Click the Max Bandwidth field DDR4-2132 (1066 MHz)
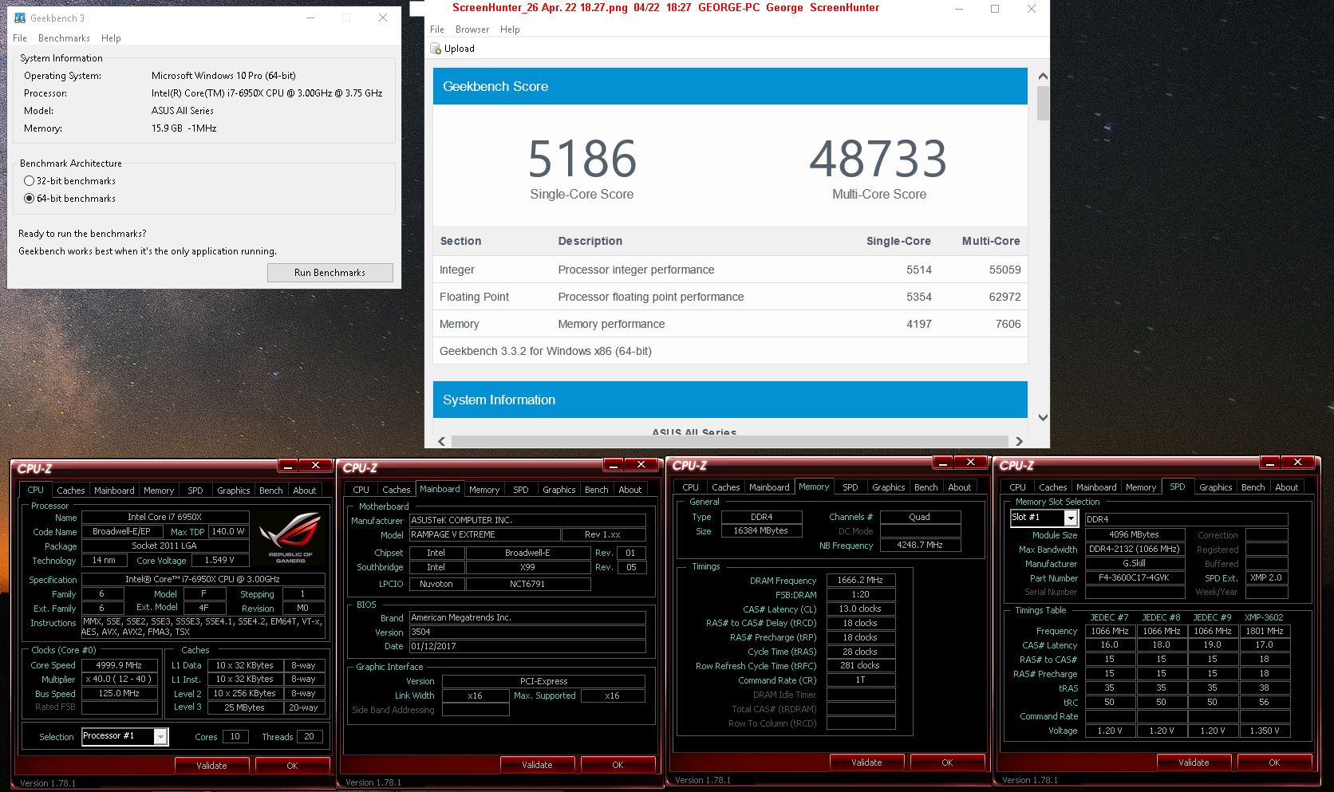Image resolution: width=1334 pixels, height=792 pixels. [1134, 549]
